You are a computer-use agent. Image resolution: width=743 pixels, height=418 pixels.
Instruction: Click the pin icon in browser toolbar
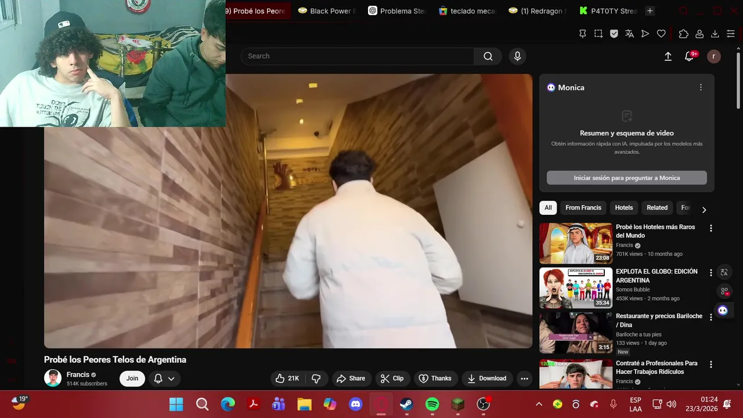(583, 34)
